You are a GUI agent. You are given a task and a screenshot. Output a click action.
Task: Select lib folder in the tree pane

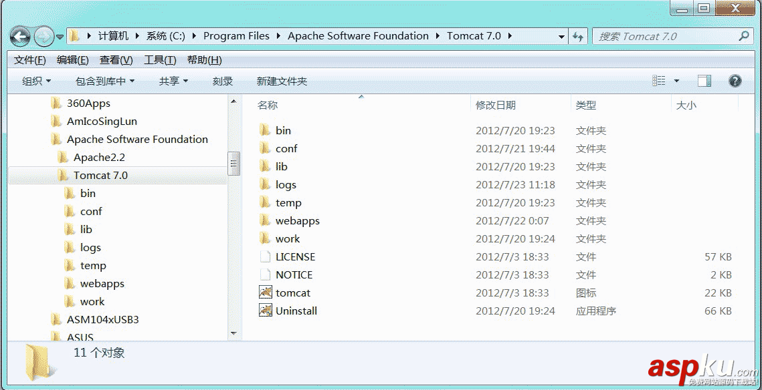(86, 229)
